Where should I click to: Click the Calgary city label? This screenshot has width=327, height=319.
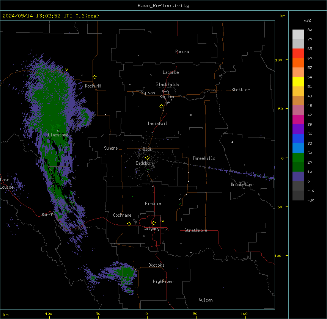[151, 228]
